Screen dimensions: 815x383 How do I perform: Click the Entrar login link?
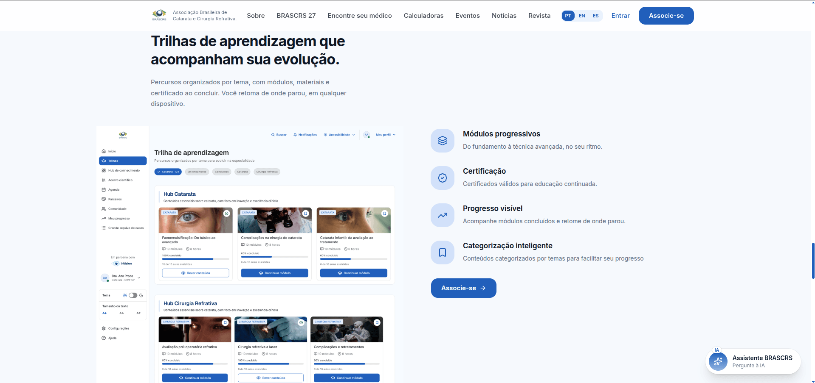tap(620, 16)
